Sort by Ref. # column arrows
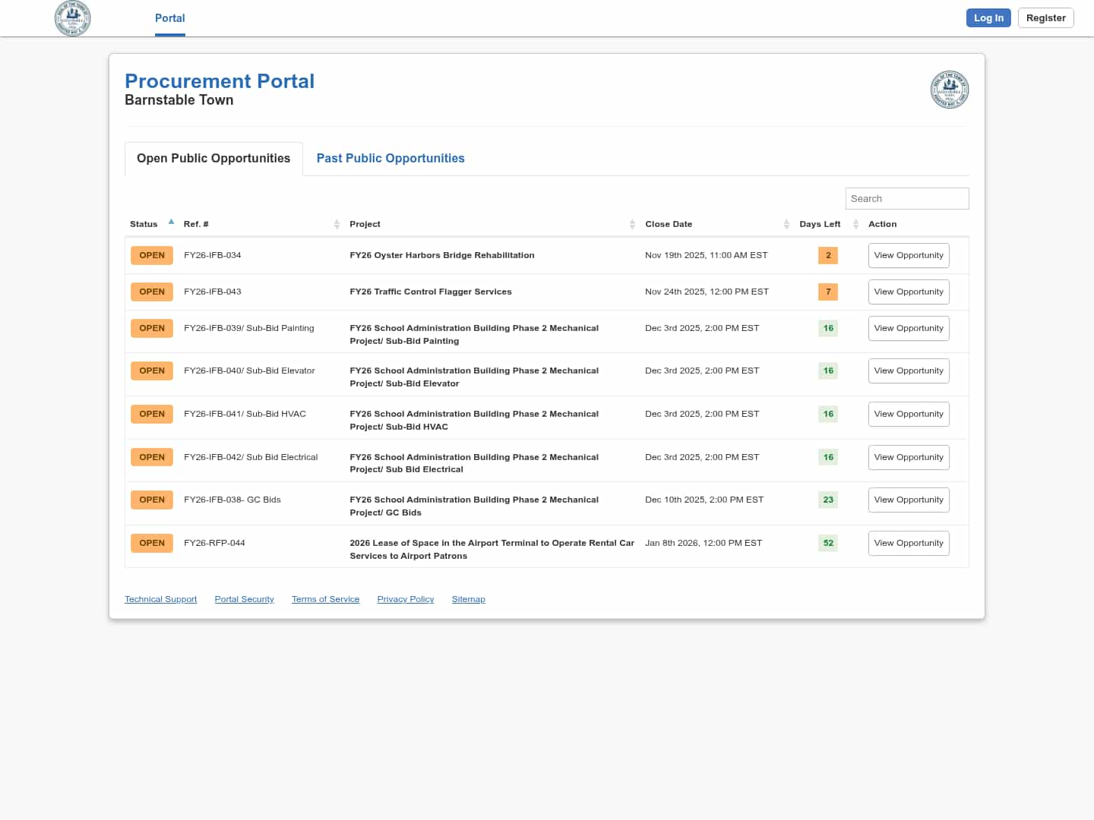The height and width of the screenshot is (820, 1094). 337,224
